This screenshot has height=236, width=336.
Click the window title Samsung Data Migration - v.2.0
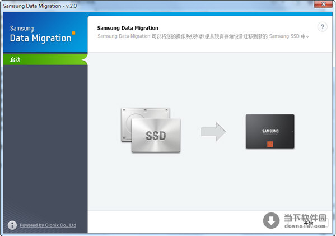tap(40, 6)
